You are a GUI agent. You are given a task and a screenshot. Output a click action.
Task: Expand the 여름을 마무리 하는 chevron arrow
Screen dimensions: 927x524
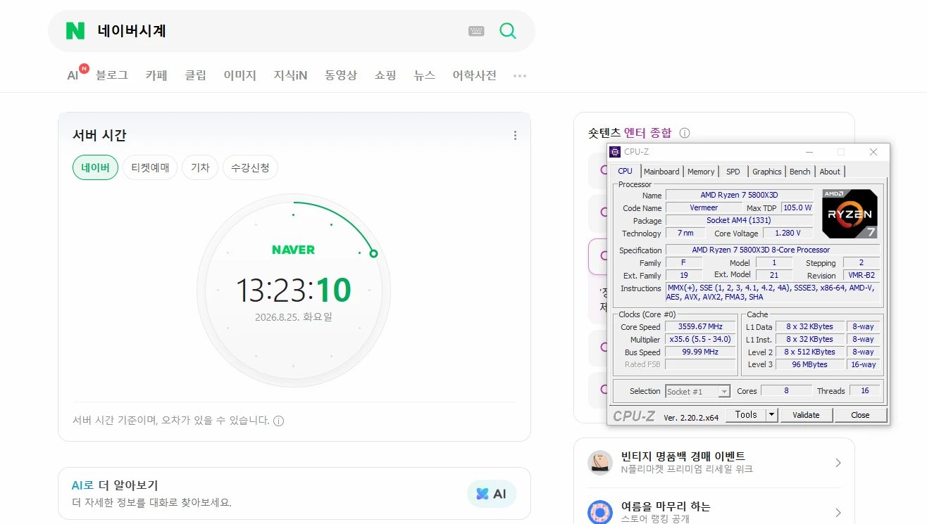pos(838,512)
